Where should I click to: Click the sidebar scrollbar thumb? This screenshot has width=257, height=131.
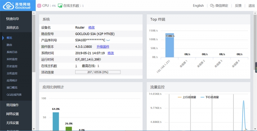coord(34,43)
